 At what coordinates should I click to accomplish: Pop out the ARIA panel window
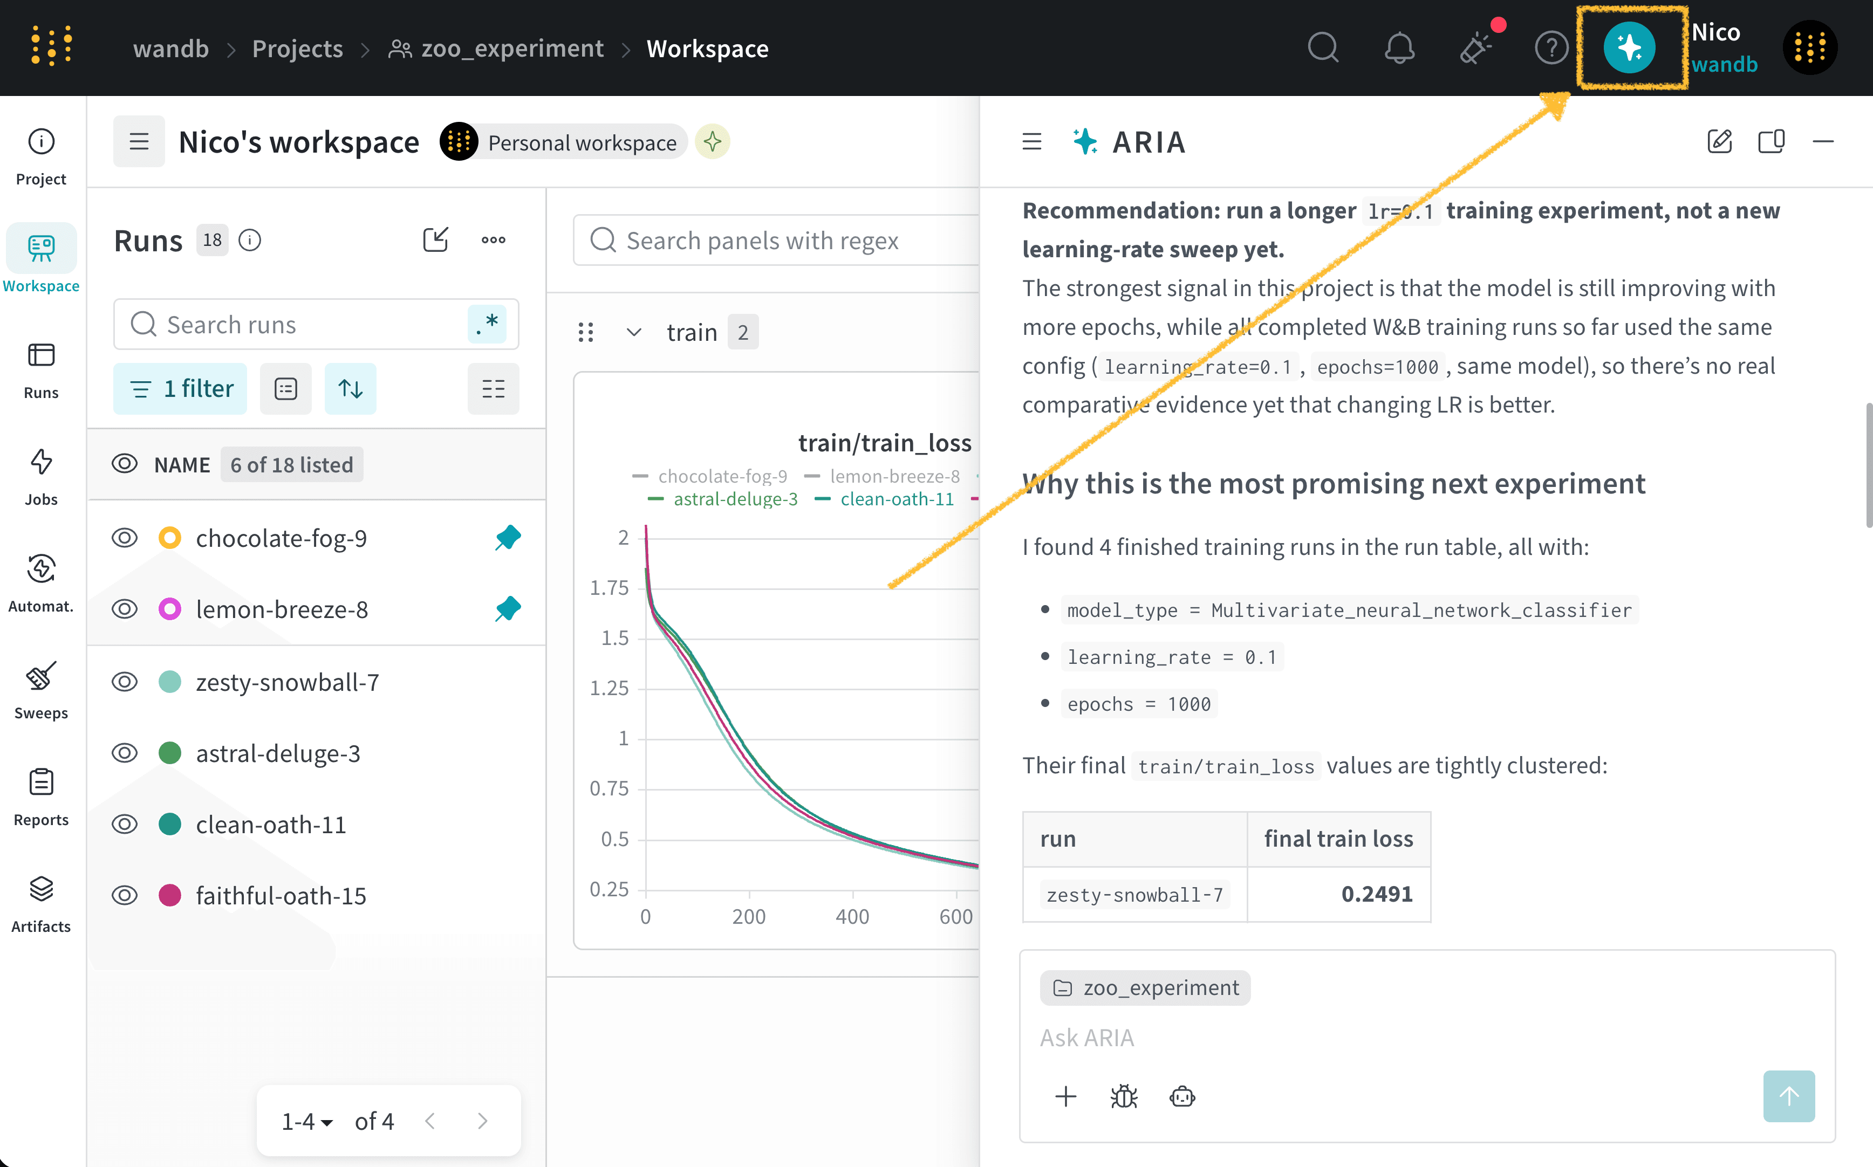click(1771, 142)
